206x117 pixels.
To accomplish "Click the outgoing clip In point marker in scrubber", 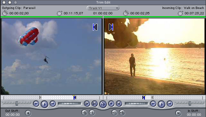I will (40, 97).
